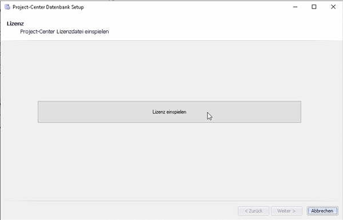The image size is (343, 220).
Task: Select the bold Lizenz heading
Action: pyautogui.click(x=15, y=23)
